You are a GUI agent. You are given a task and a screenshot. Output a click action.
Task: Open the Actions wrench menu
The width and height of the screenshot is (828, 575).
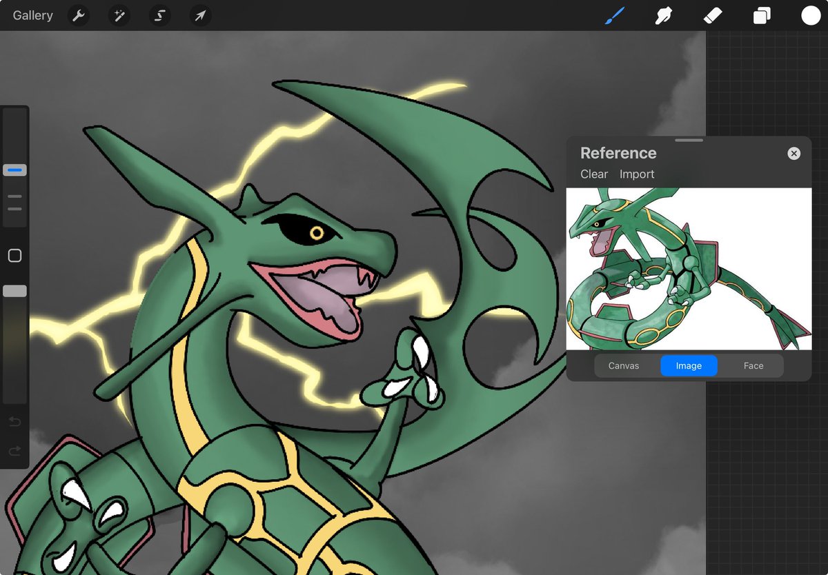pyautogui.click(x=79, y=15)
